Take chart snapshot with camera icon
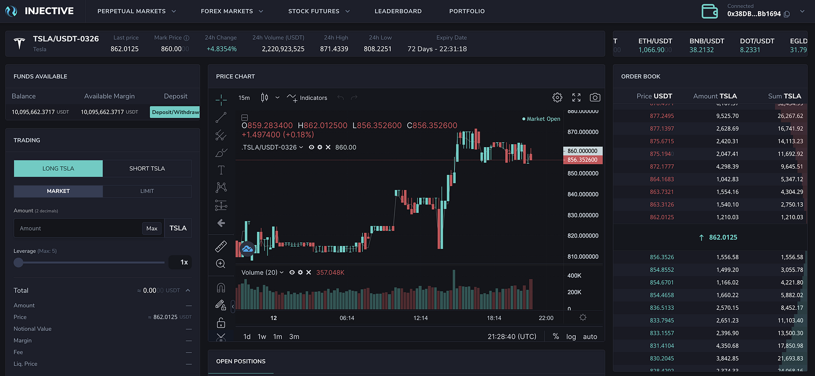The width and height of the screenshot is (815, 376). (x=595, y=97)
